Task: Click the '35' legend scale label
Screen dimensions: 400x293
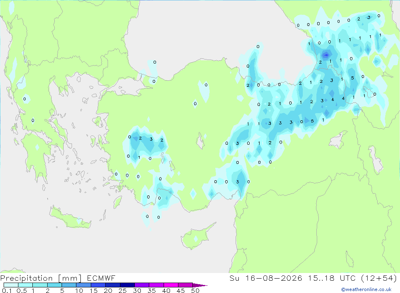Action: point(152,291)
